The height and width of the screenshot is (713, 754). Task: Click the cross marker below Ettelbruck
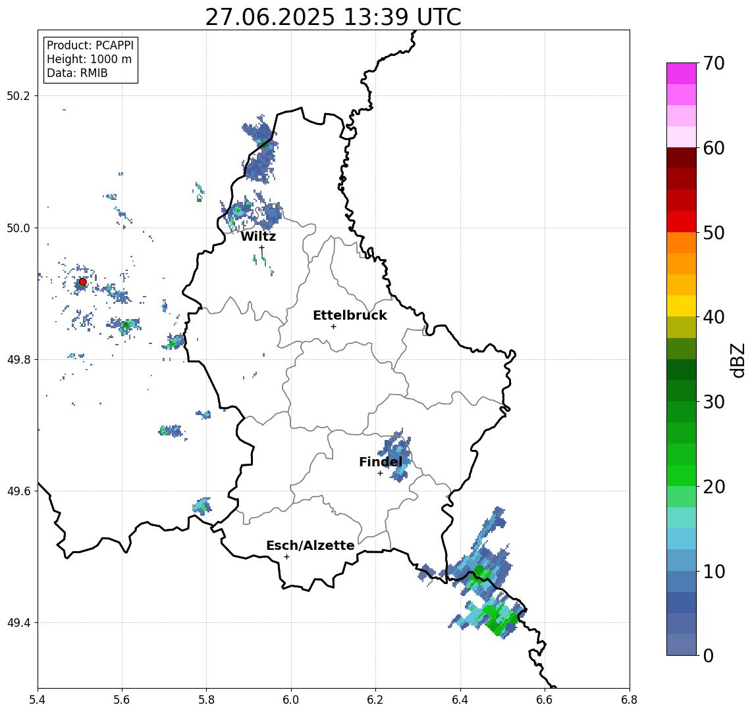(333, 327)
